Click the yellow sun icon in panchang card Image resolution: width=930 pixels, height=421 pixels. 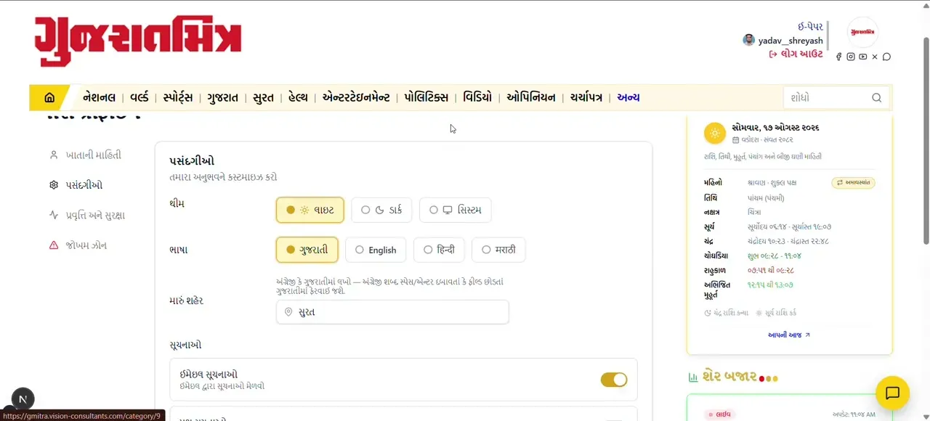715,134
